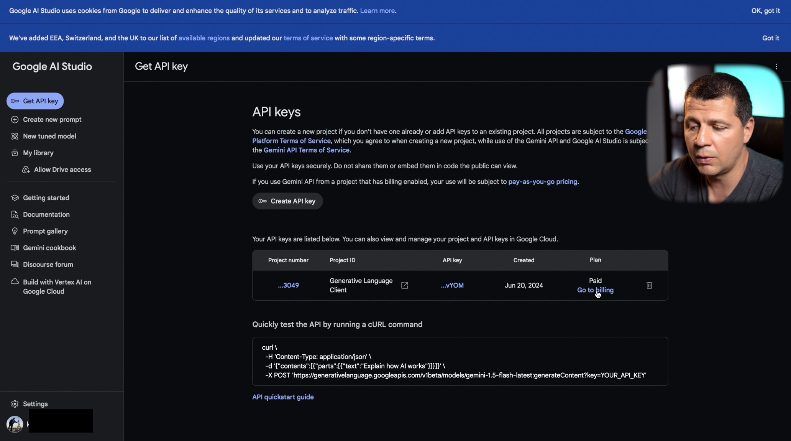Screen dimensions: 791x441
Task: Open Gemini cookbook
Action: pos(49,248)
